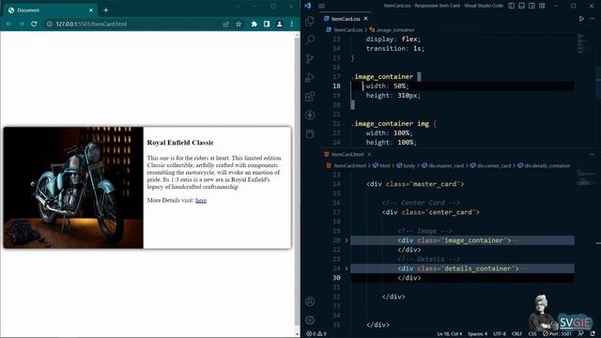The height and width of the screenshot is (338, 601).
Task: Click the CSS editor minimap
Action: [581, 44]
